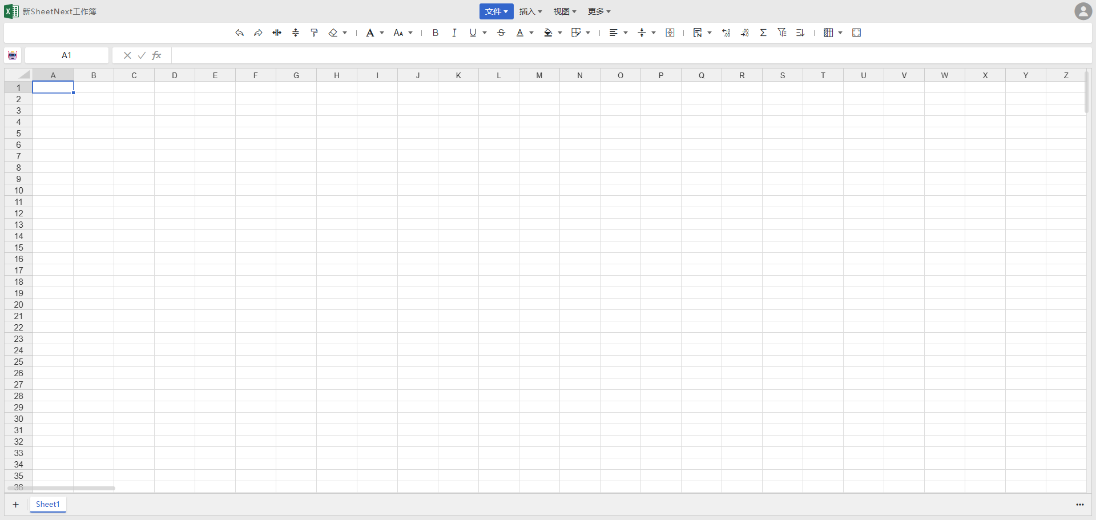Open the fill color dropdown arrow
Screen dimensions: 1096x520
click(x=560, y=33)
